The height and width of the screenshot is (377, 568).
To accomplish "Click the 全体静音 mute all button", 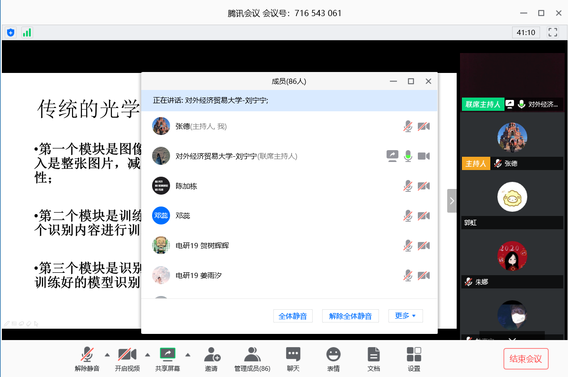I will pyautogui.click(x=293, y=316).
